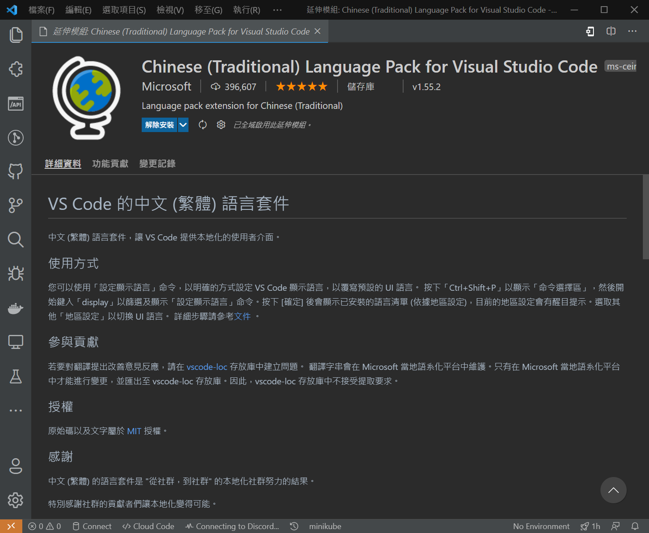Click No Environment in status bar
The width and height of the screenshot is (649, 533).
(541, 526)
